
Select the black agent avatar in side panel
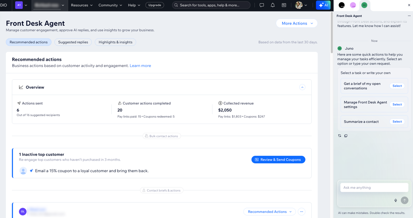pos(342,5)
